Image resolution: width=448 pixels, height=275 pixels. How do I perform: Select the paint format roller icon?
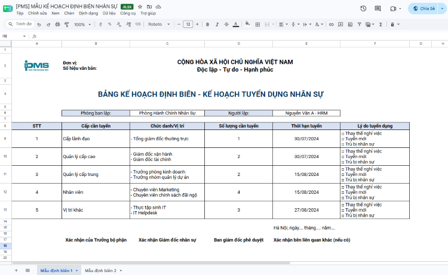click(66, 24)
